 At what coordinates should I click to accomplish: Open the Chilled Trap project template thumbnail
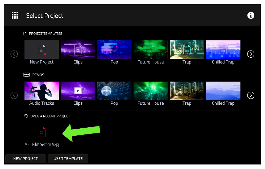coord(223,49)
